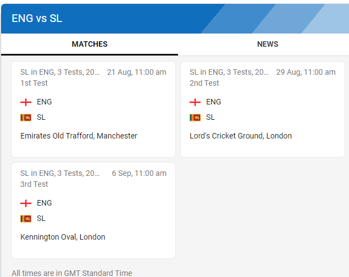349x277 pixels.
Task: Click England flag icon in 1st Test card
Action: pyautogui.click(x=26, y=102)
